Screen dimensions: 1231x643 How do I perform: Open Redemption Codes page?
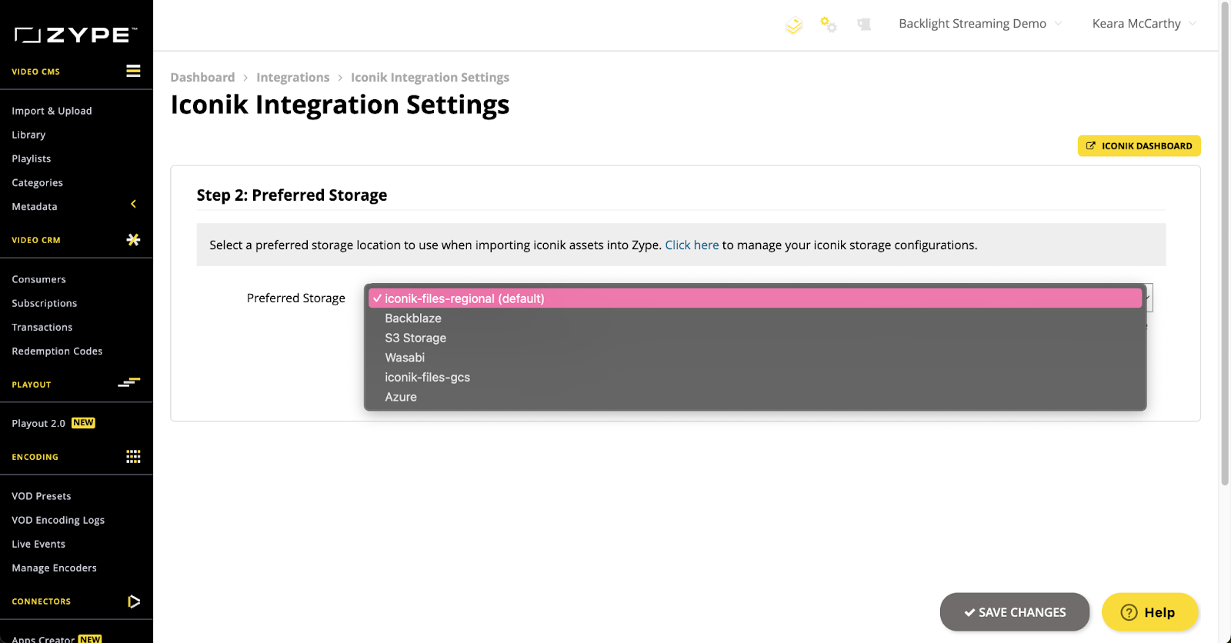(57, 351)
